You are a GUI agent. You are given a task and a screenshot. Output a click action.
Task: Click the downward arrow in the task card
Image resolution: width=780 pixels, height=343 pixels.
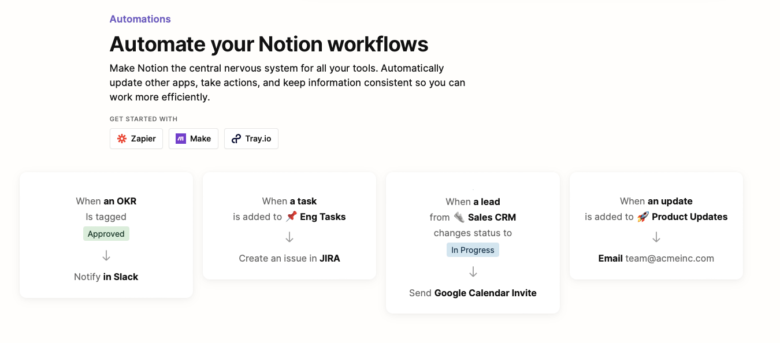289,236
